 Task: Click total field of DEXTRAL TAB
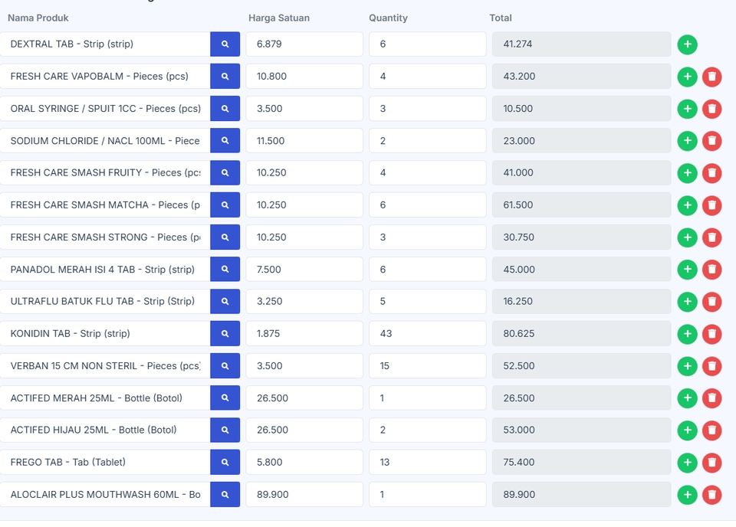(x=581, y=44)
